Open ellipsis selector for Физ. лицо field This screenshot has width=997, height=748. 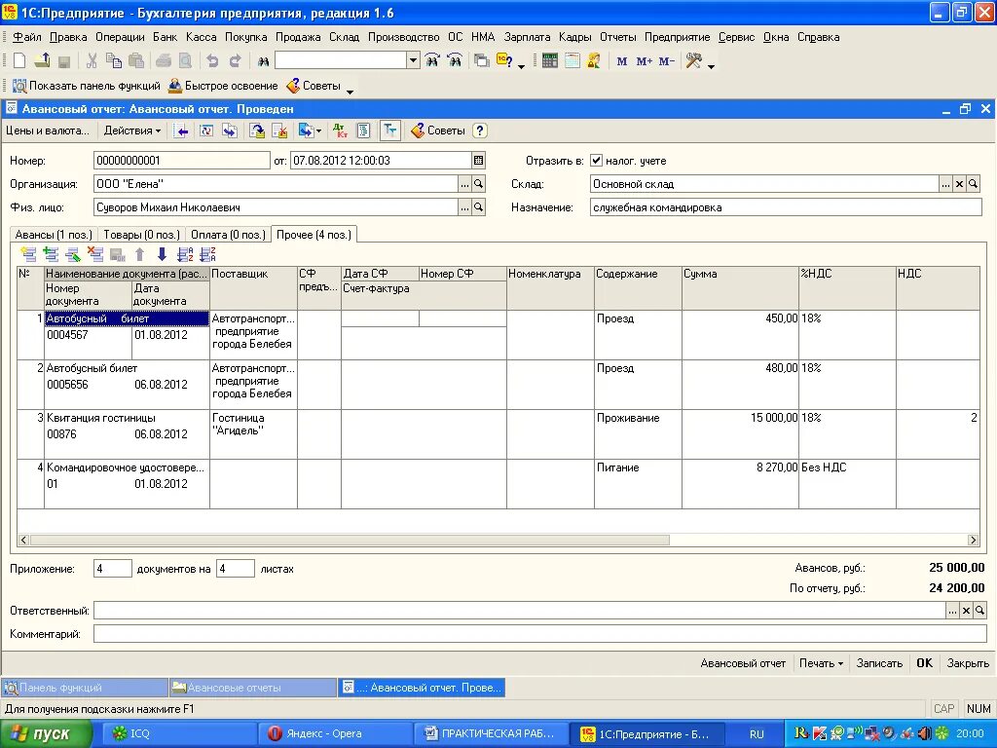coord(464,207)
